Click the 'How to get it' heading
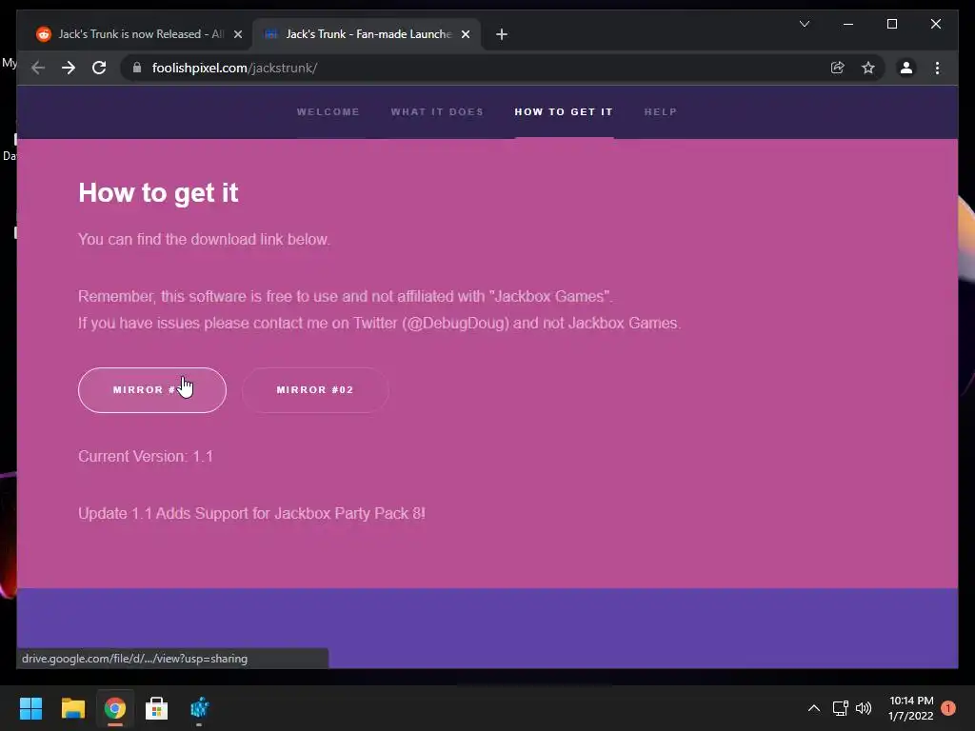 [x=159, y=192]
